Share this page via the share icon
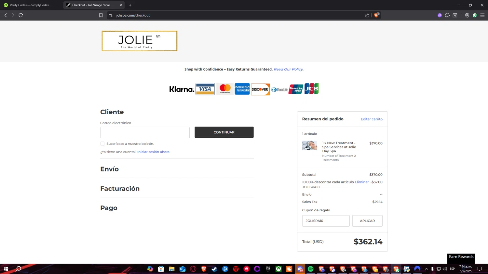Screen dimensions: 488x274 [x=367, y=15]
